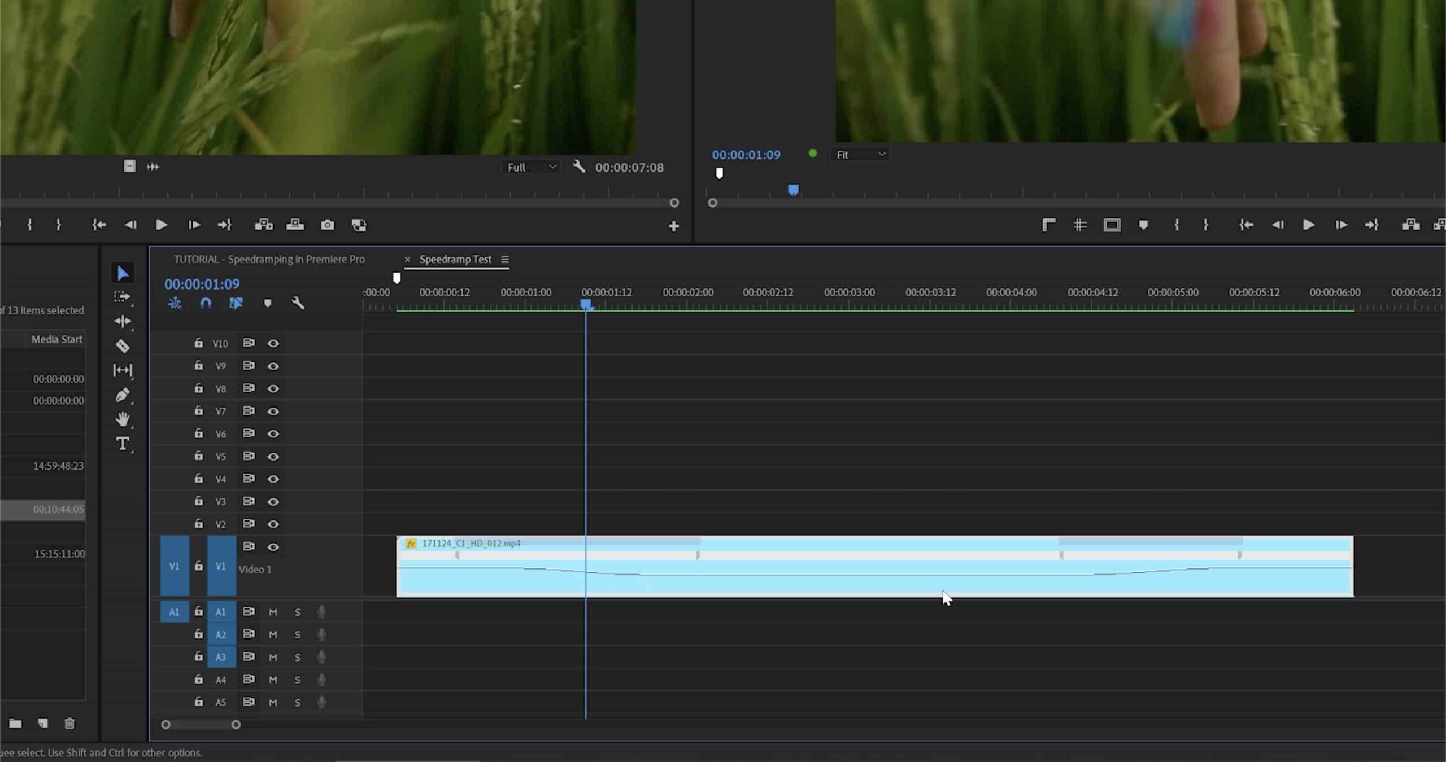Open timeline display settings wrench
The height and width of the screenshot is (762, 1446).
[x=298, y=303]
